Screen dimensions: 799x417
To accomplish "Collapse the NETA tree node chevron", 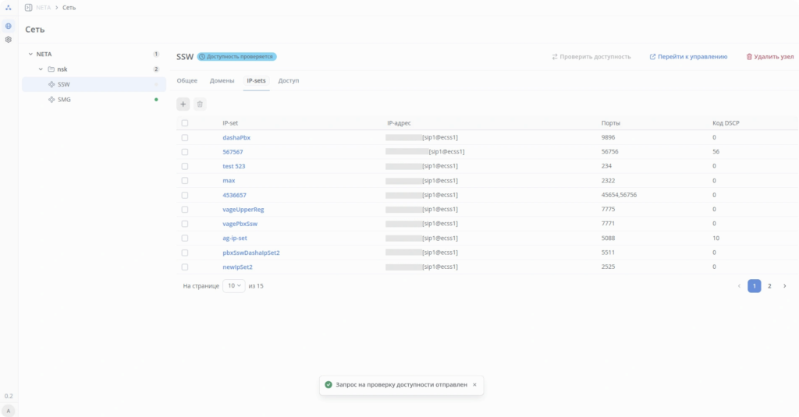I will click(x=30, y=54).
